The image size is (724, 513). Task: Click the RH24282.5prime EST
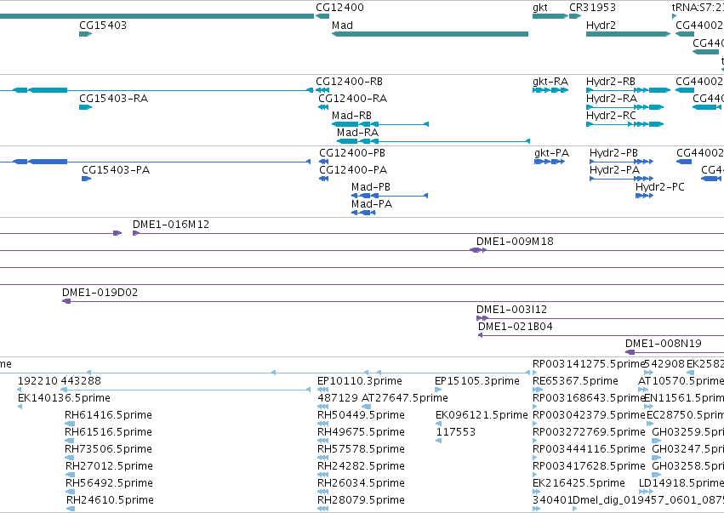point(322,475)
